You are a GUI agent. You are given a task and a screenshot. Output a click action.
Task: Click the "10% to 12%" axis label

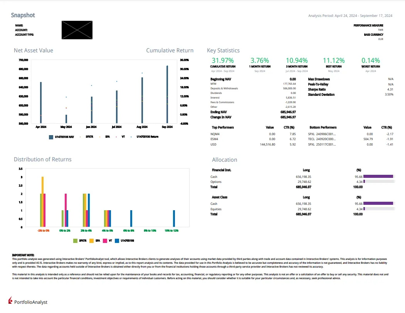(171, 230)
